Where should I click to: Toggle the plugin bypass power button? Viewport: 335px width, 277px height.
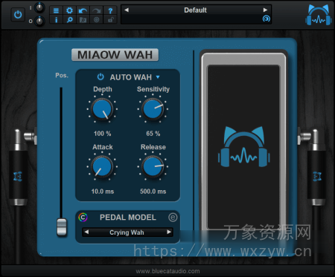(18, 15)
